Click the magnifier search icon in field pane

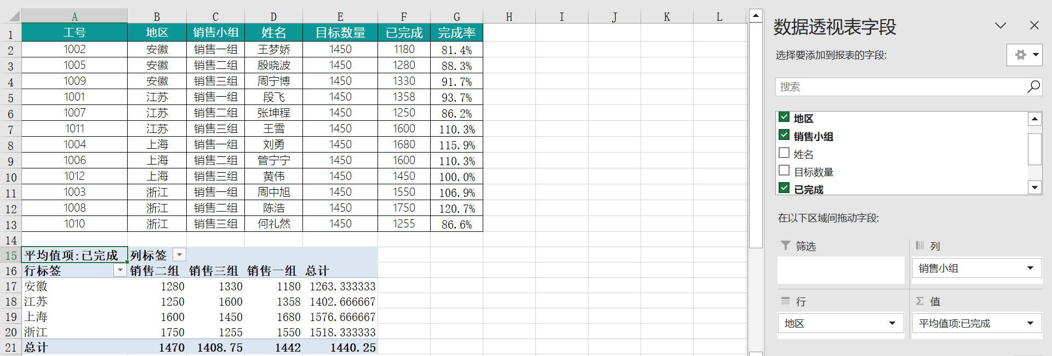point(1033,87)
